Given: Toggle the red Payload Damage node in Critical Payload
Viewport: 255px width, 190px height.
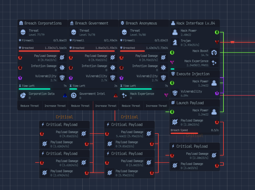Looking at the screenshot, I should (x=42, y=134).
